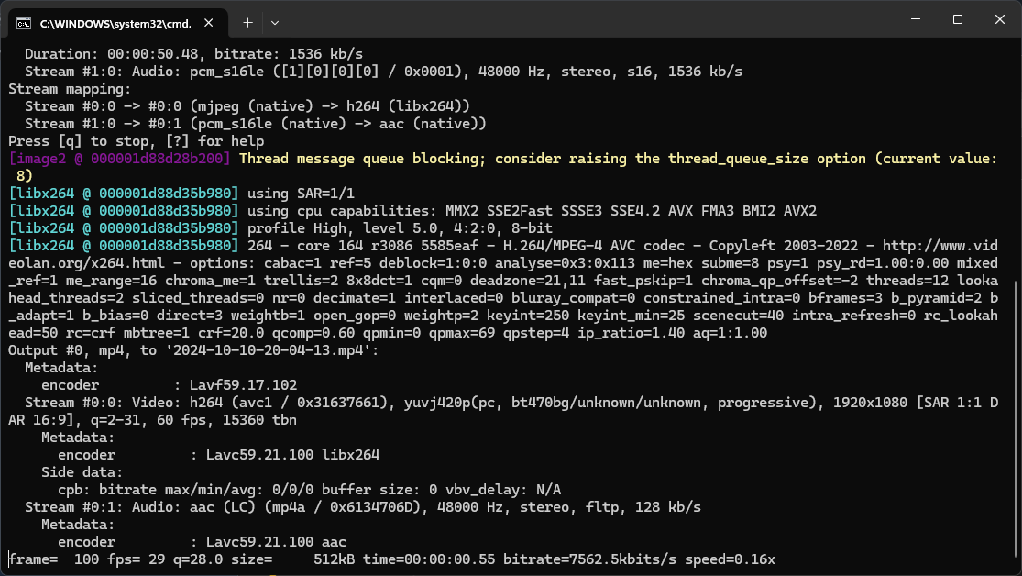
Task: Click the frame= 100 progress status line
Action: pyautogui.click(x=391, y=559)
